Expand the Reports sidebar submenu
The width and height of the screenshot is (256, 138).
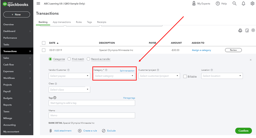tap(30, 105)
